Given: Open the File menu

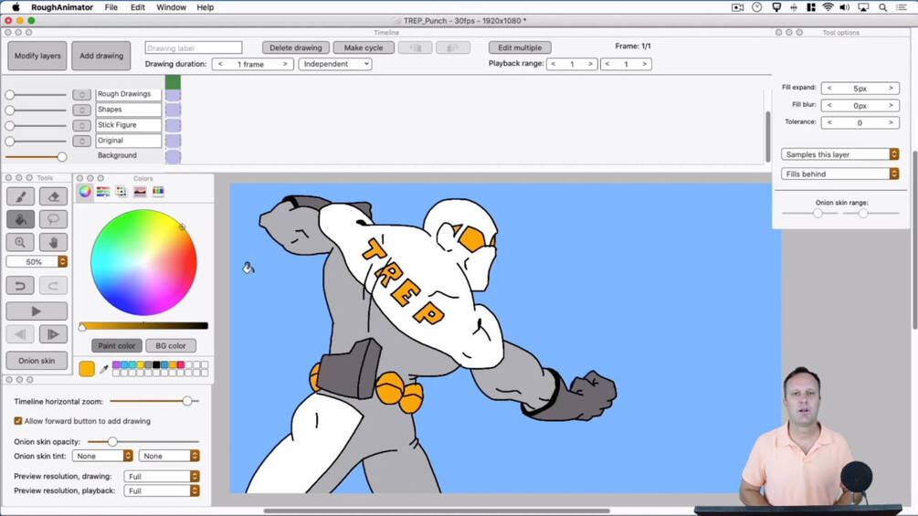Looking at the screenshot, I should coord(111,7).
